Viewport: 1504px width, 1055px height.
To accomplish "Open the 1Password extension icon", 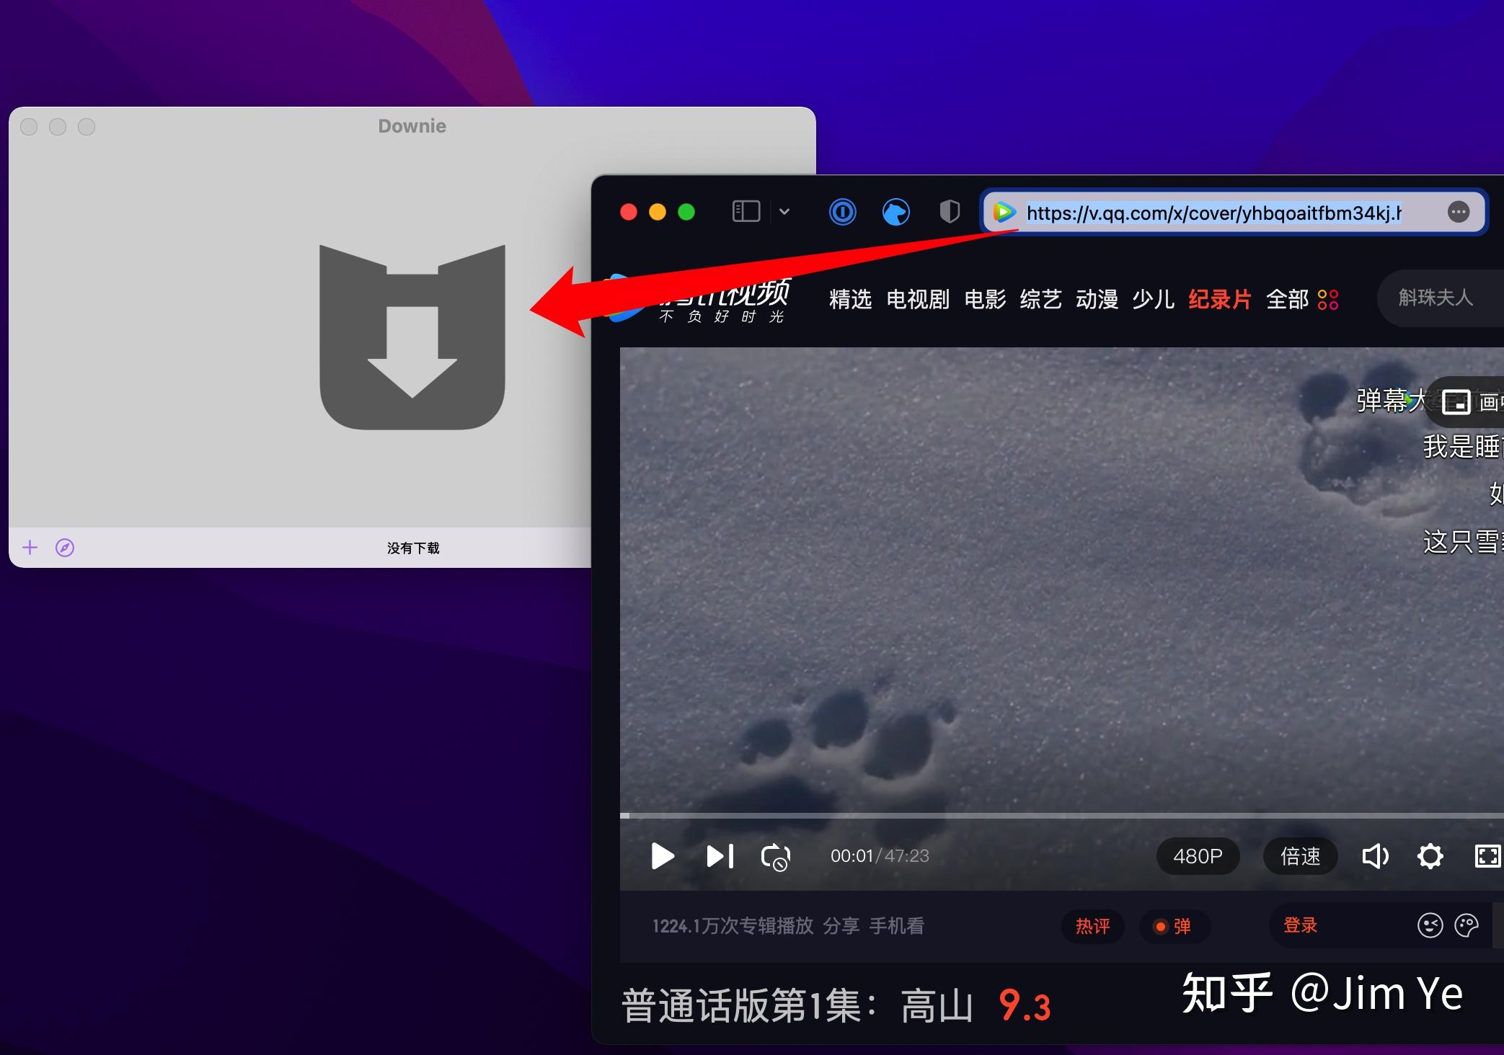I will coord(842,212).
